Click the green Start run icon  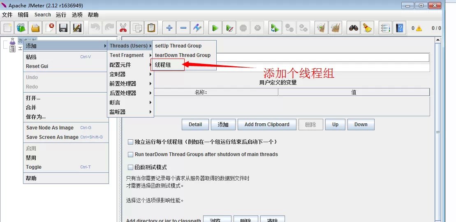click(215, 28)
